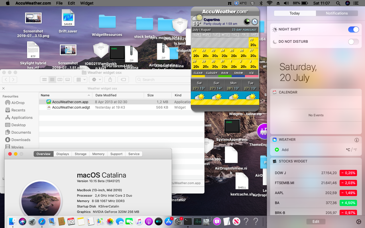
Task: Launch Siri from the Dock
Action: [23, 221]
